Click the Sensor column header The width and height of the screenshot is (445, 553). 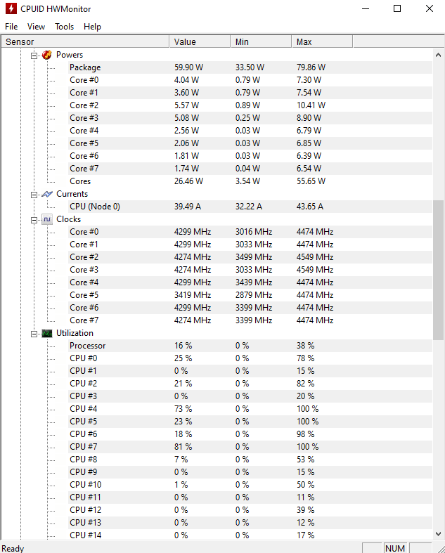[x=85, y=41]
